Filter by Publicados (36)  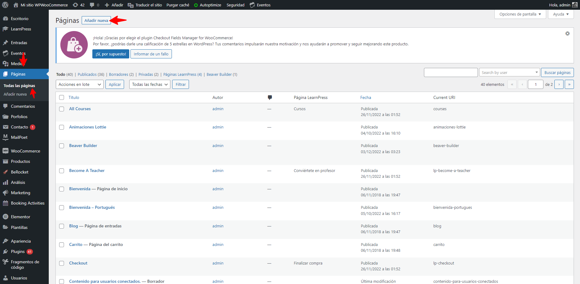91,74
